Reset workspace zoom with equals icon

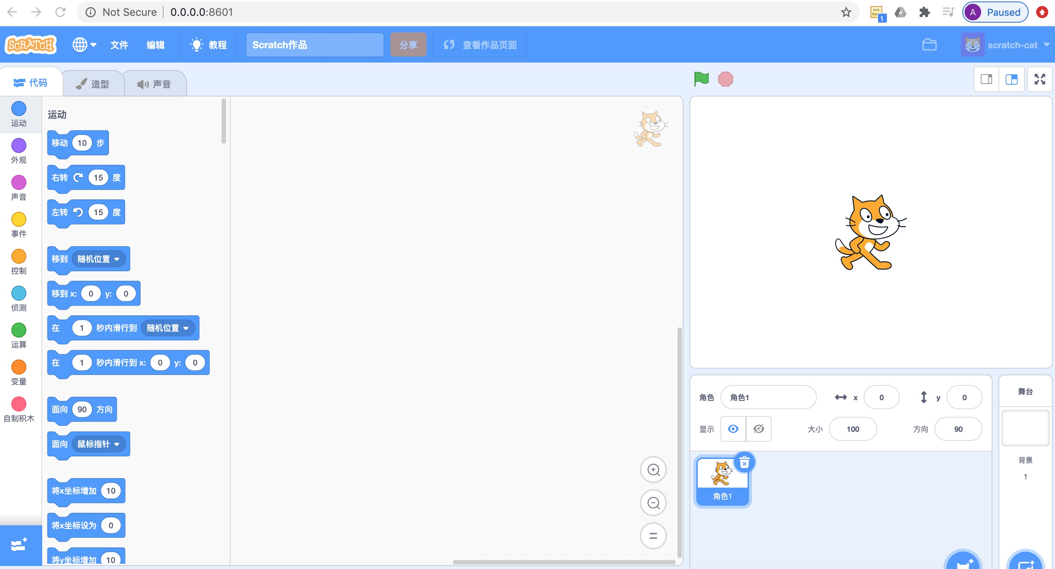[653, 535]
